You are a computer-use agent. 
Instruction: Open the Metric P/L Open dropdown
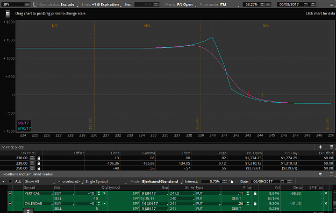[181, 4]
